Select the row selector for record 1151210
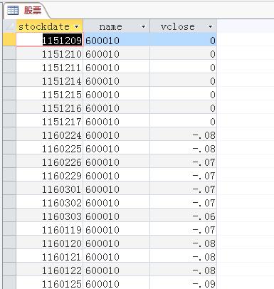Screen dimensions: 274x289 pos(9,53)
